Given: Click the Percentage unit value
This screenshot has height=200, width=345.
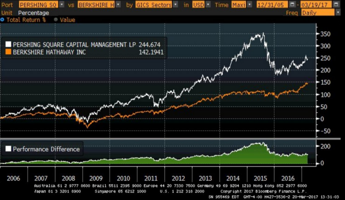Looking at the screenshot, I should (x=34, y=13).
